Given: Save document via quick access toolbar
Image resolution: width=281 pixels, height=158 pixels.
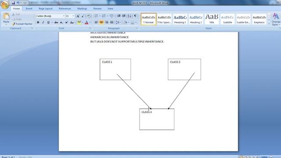Looking at the screenshot, I should pos(13,3).
